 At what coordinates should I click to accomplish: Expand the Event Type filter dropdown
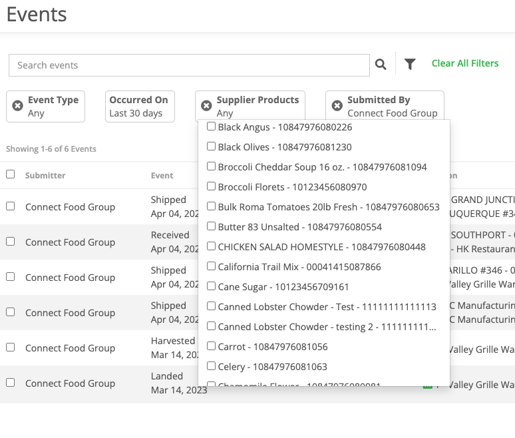tap(53, 107)
